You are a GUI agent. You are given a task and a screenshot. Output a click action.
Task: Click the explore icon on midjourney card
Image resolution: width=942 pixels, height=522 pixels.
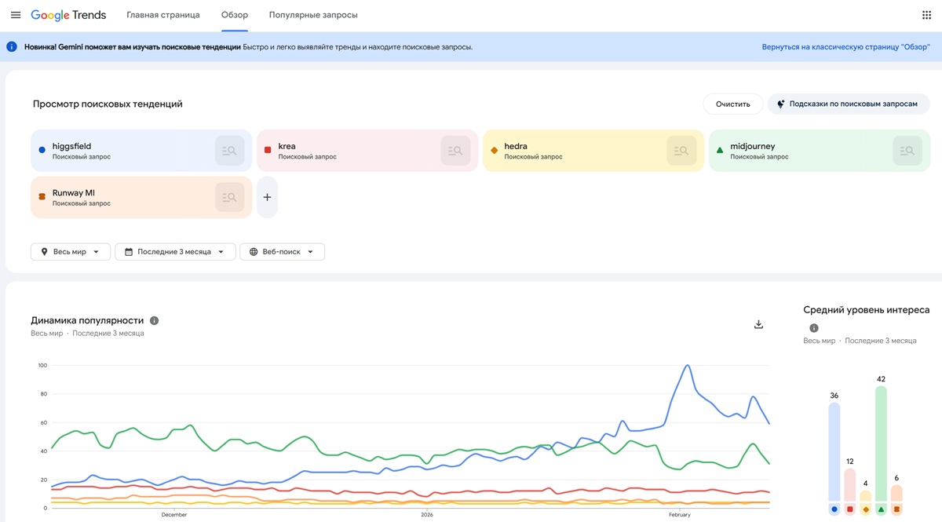(907, 151)
